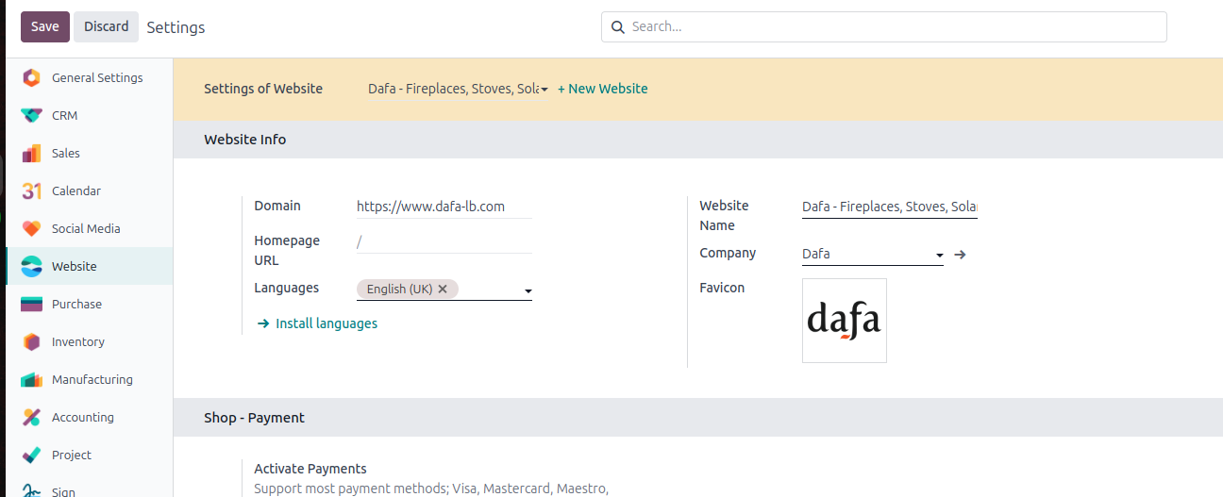Switch to Accounting settings
The image size is (1223, 497).
pyautogui.click(x=90, y=417)
